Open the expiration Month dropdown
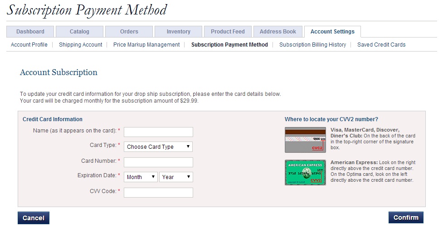Screen dimensions: 443x236 pos(141,177)
